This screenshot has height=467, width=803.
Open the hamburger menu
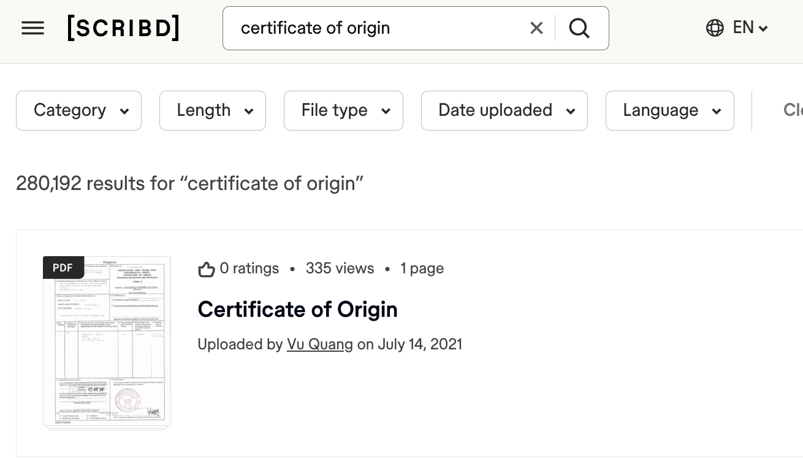pos(32,28)
